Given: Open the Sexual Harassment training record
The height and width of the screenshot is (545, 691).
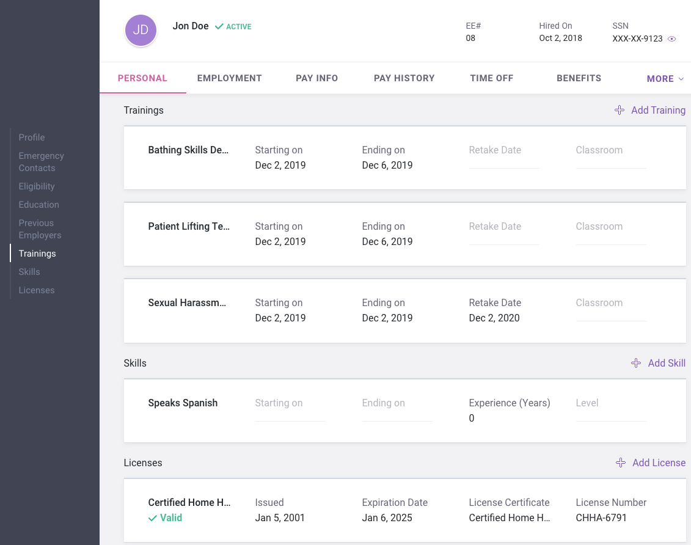Looking at the screenshot, I should 187,303.
